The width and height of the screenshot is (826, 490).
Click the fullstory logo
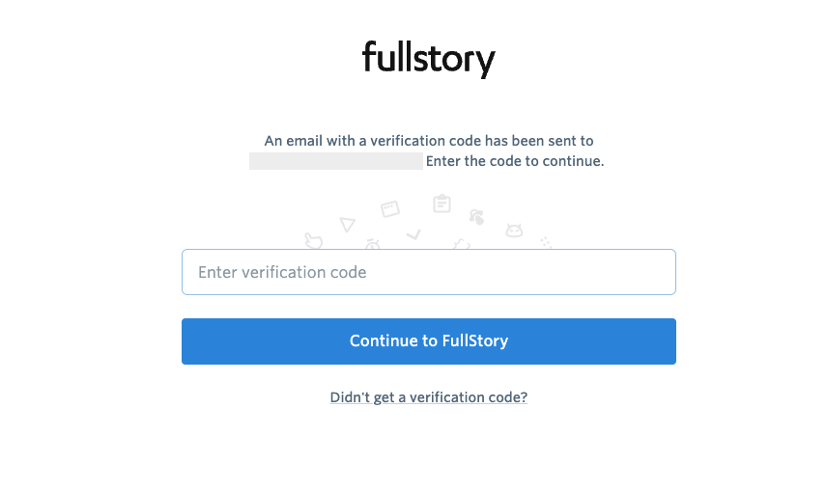coord(428,58)
